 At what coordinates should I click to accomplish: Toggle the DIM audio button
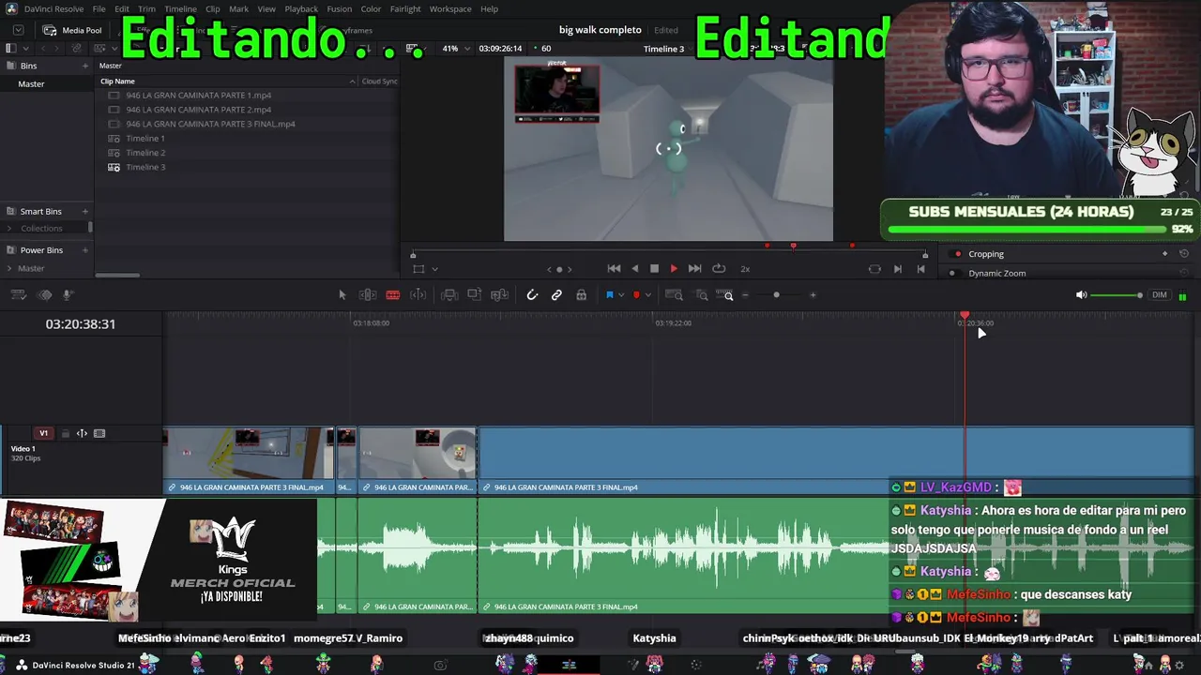(x=1160, y=295)
